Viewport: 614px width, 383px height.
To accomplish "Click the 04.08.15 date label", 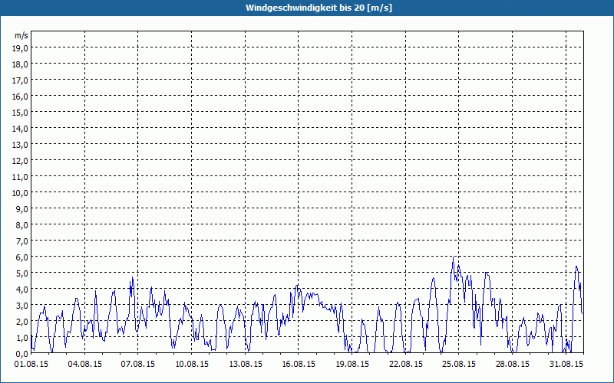I will [85, 364].
